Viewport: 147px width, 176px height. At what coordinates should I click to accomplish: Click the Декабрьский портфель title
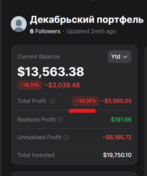click(x=87, y=20)
